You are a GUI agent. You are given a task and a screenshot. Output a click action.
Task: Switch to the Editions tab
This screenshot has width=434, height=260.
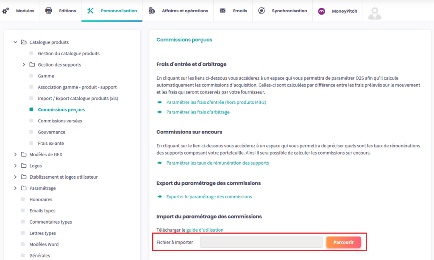(x=68, y=11)
